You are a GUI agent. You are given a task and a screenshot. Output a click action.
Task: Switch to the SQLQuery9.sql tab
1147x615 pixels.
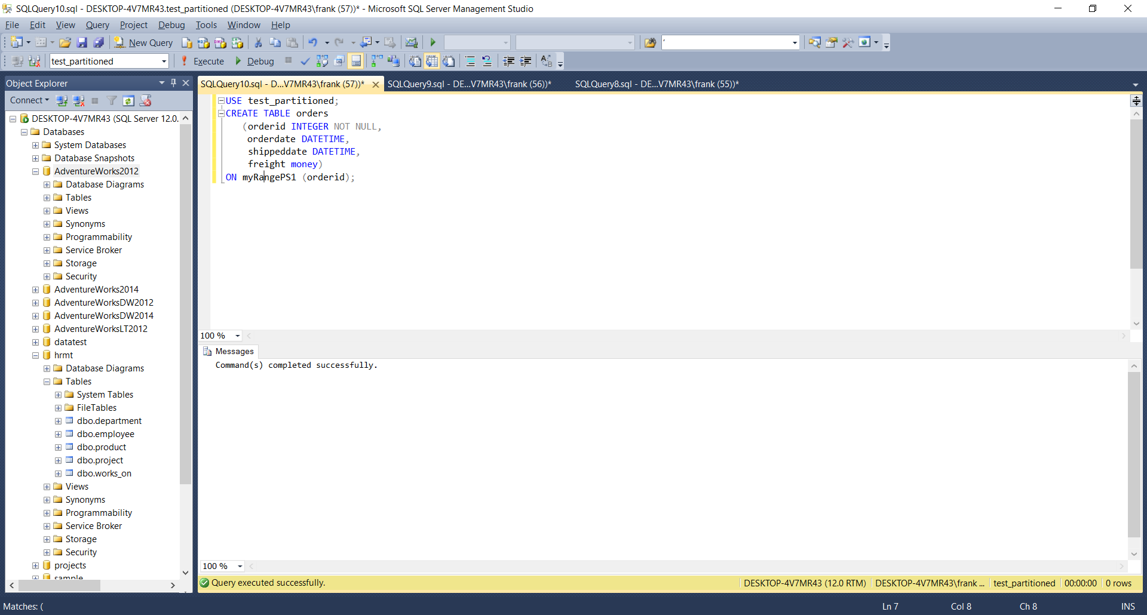point(470,84)
